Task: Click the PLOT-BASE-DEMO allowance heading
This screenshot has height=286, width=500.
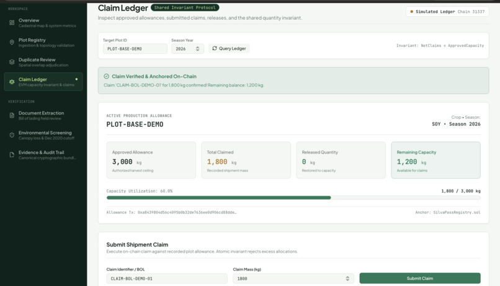Action: coord(135,124)
